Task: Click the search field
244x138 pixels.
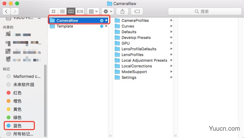Action: coord(205,11)
